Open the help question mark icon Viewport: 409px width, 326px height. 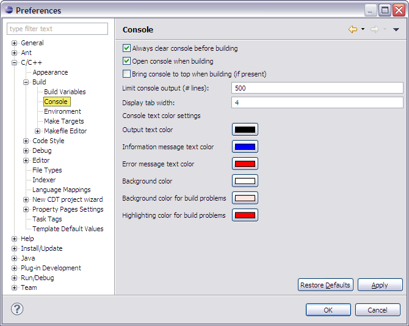(x=17, y=309)
